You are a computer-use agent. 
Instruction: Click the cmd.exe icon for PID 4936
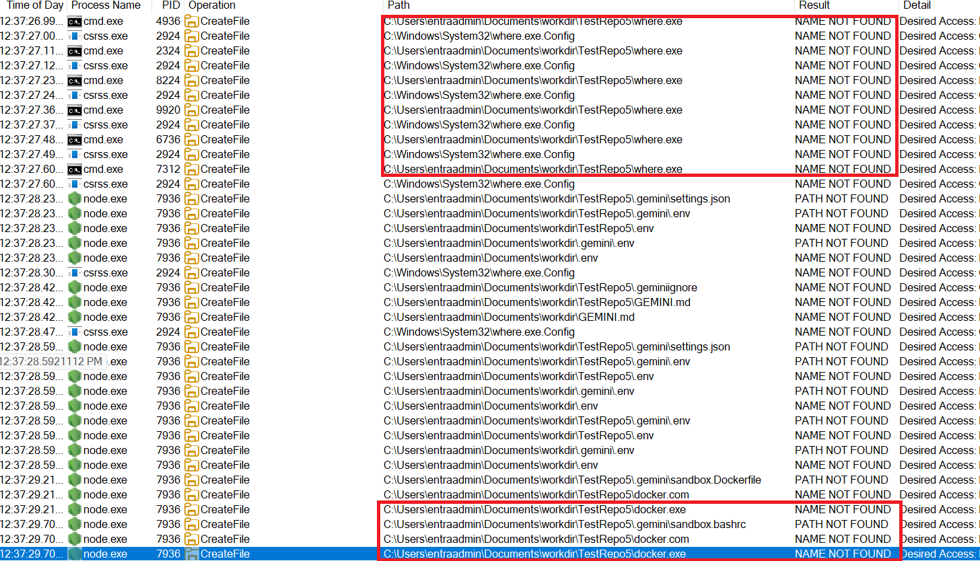75,22
